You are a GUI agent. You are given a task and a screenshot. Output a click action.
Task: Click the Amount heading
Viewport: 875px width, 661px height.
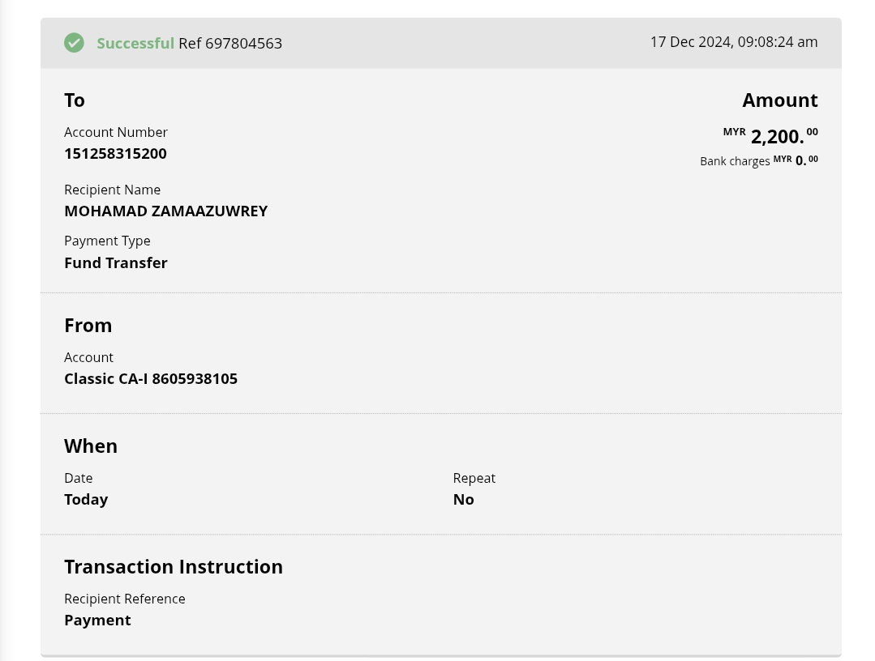779,100
